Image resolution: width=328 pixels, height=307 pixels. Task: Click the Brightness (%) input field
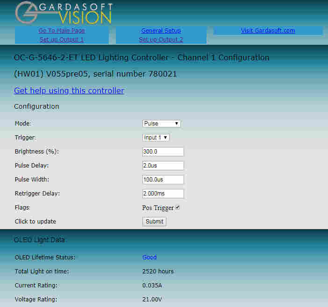[163, 152]
